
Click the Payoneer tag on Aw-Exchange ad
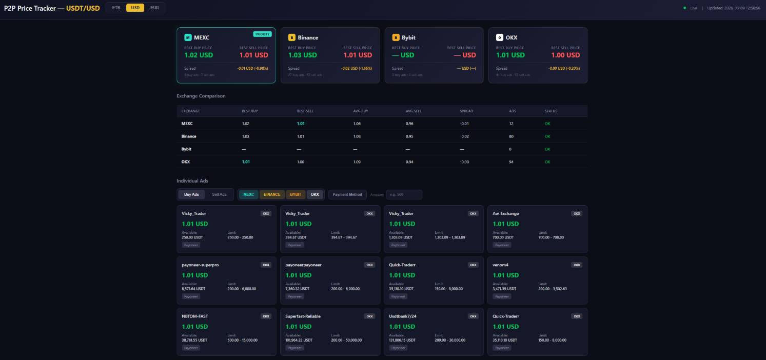(x=502, y=245)
